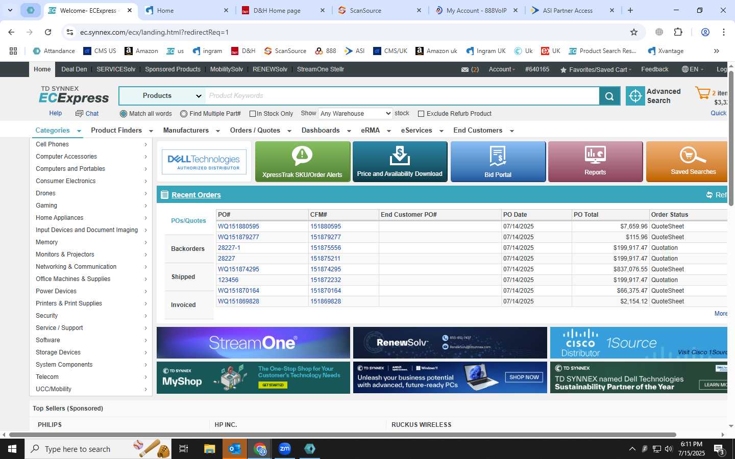Open the MyShop promotional banner

coord(253,378)
